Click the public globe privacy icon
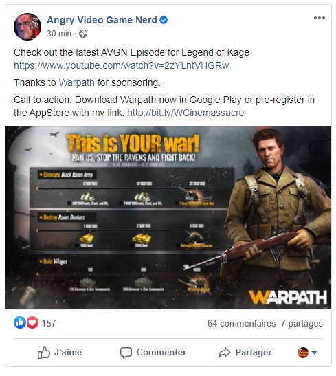This screenshot has width=336, height=376. click(83, 34)
